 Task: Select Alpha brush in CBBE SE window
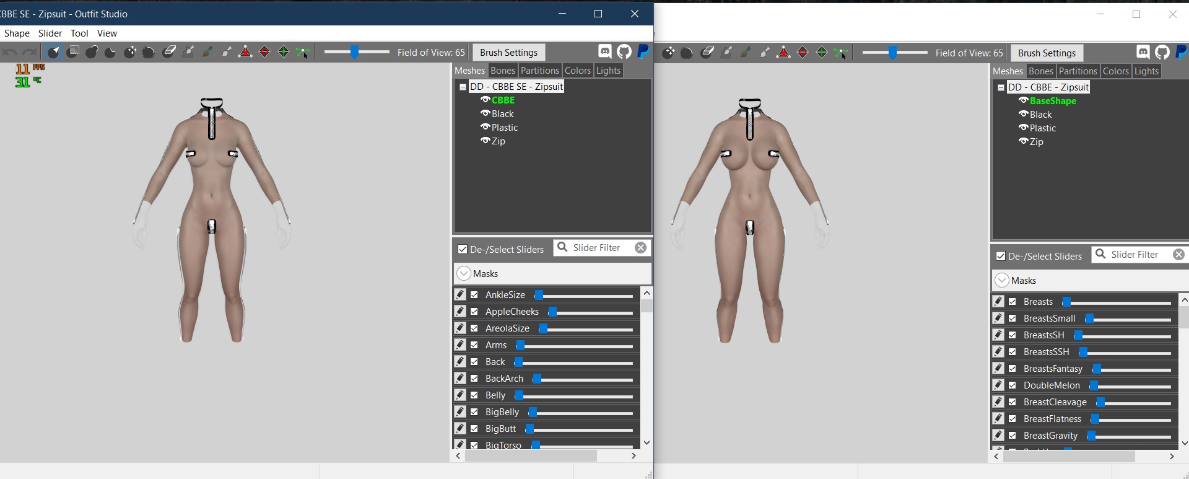(x=227, y=52)
